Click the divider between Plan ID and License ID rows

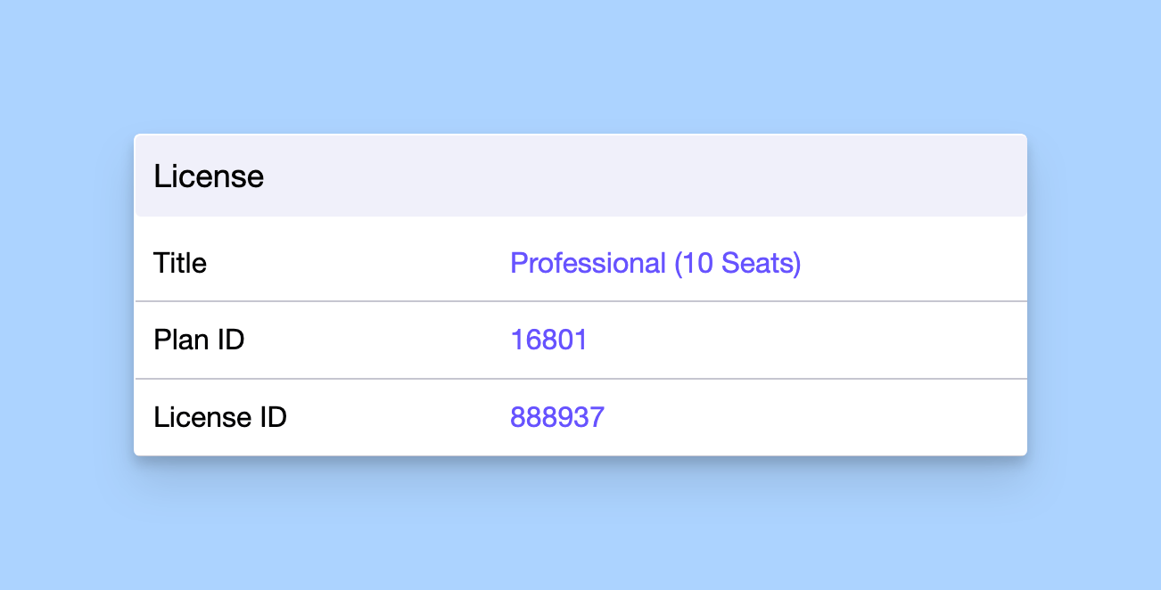click(x=580, y=379)
